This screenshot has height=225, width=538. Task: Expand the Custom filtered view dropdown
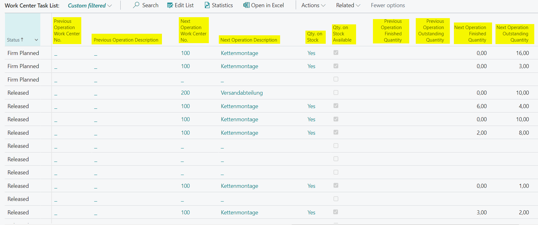coord(109,6)
